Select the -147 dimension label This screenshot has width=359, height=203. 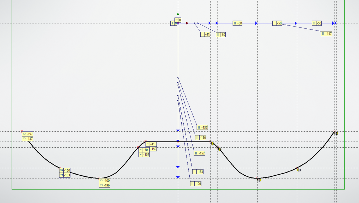coord(326,34)
